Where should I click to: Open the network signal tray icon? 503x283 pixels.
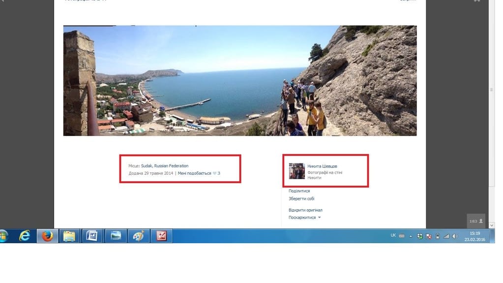(x=446, y=236)
